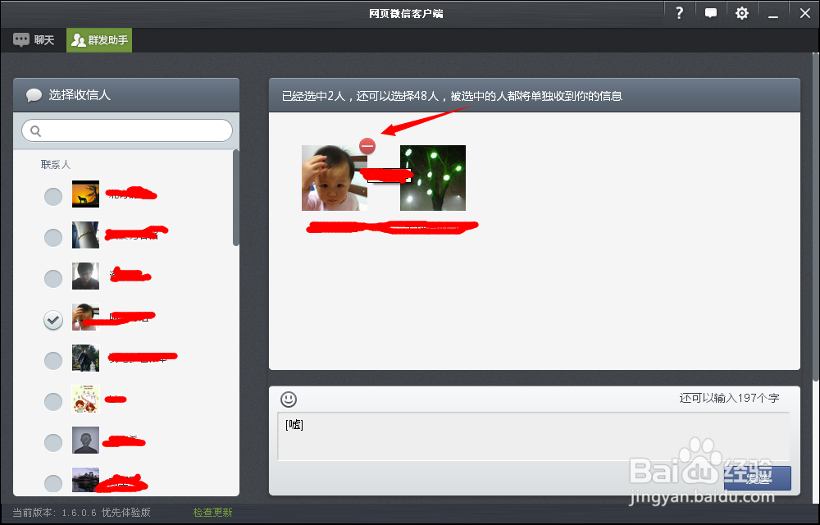Screen dimensions: 820x525
Task: Select the first contact's radio button
Action: tap(52, 196)
